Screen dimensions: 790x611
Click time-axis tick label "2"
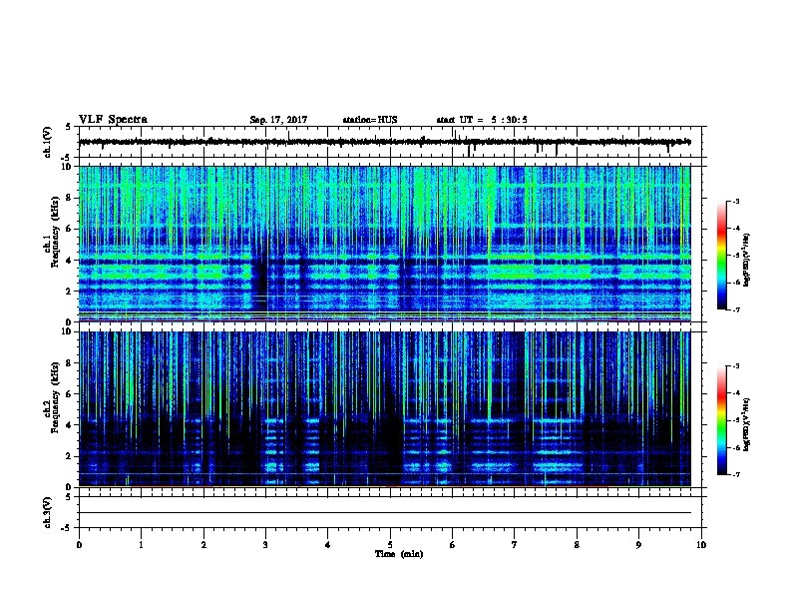coord(203,545)
